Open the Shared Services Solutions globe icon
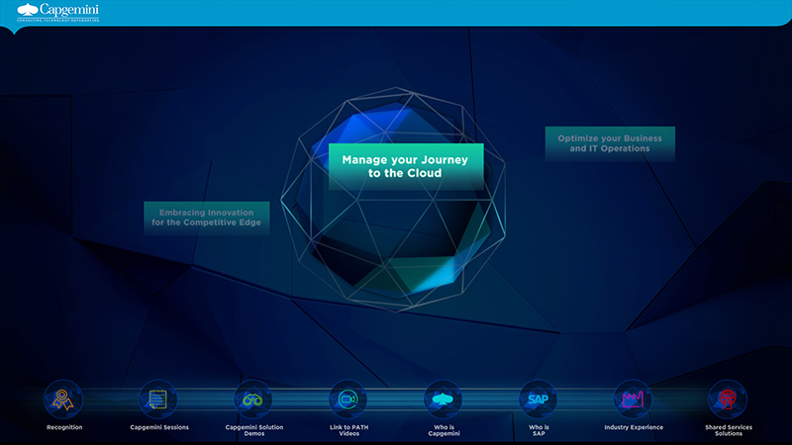The width and height of the screenshot is (792, 445). [728, 400]
